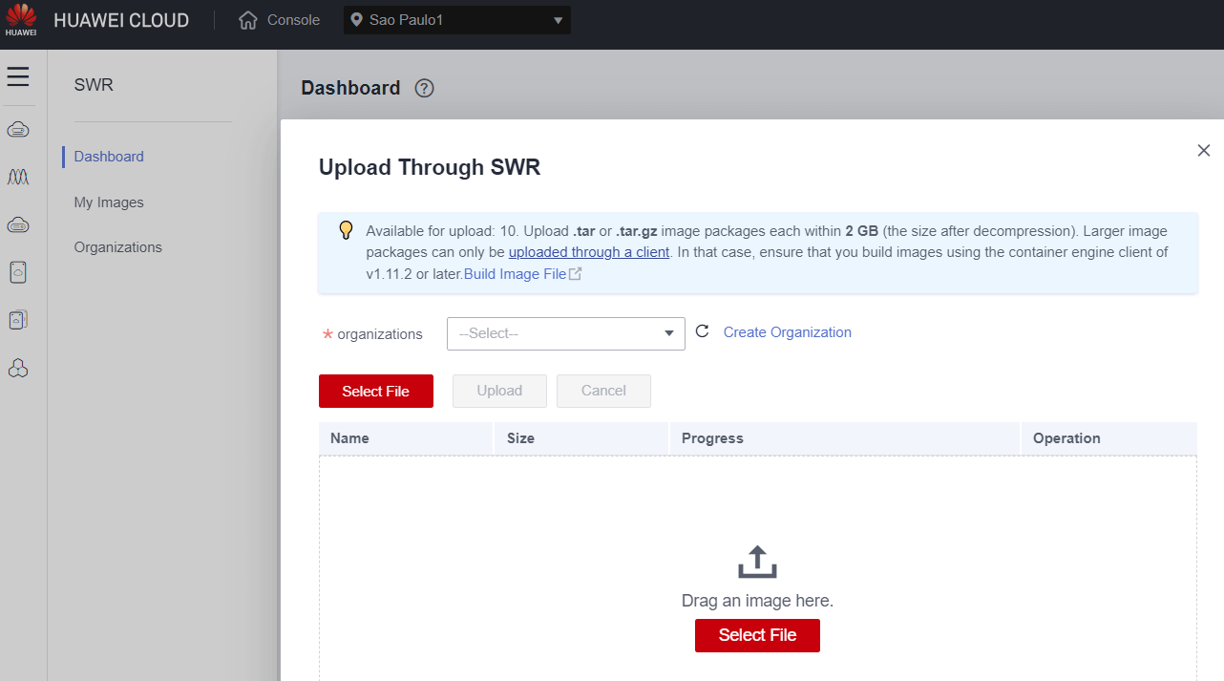Select the hexagon cluster icon in sidebar
Screen dimensions: 1224x681
(18, 368)
